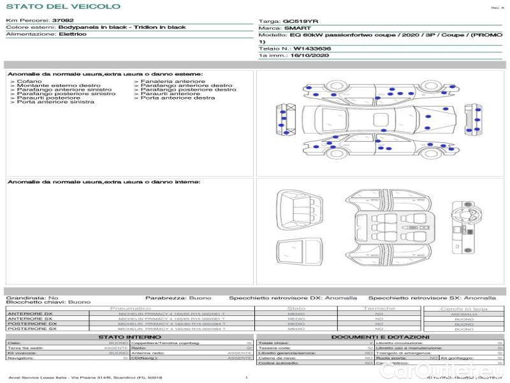Click the STATO INTERNO section header
Image resolution: width=510 pixels, height=383 pixels.
[x=130, y=337]
